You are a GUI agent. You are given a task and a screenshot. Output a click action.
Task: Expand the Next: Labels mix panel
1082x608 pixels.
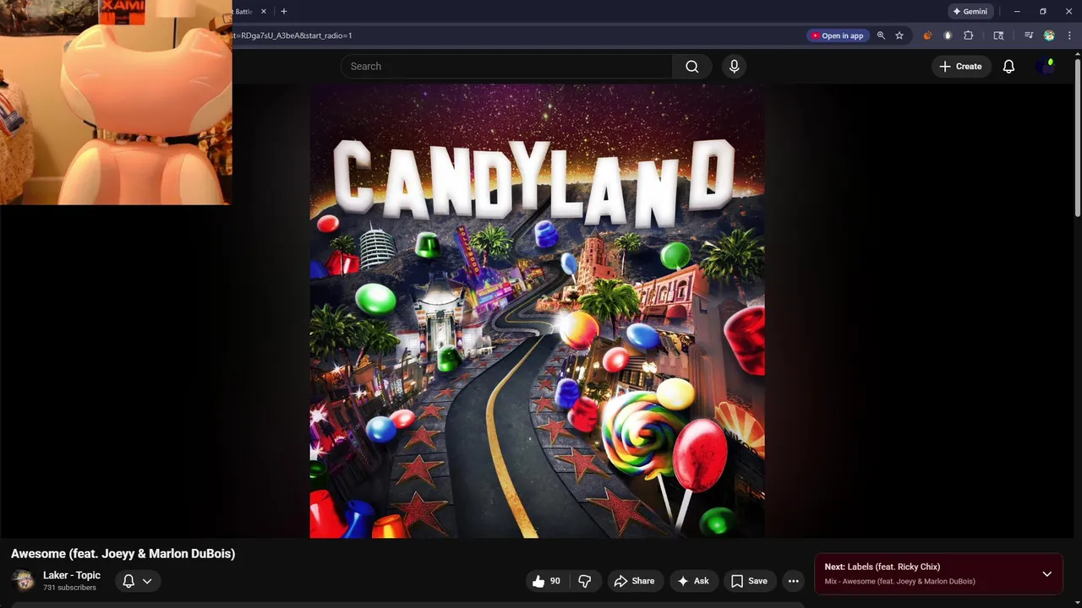[x=1046, y=574]
